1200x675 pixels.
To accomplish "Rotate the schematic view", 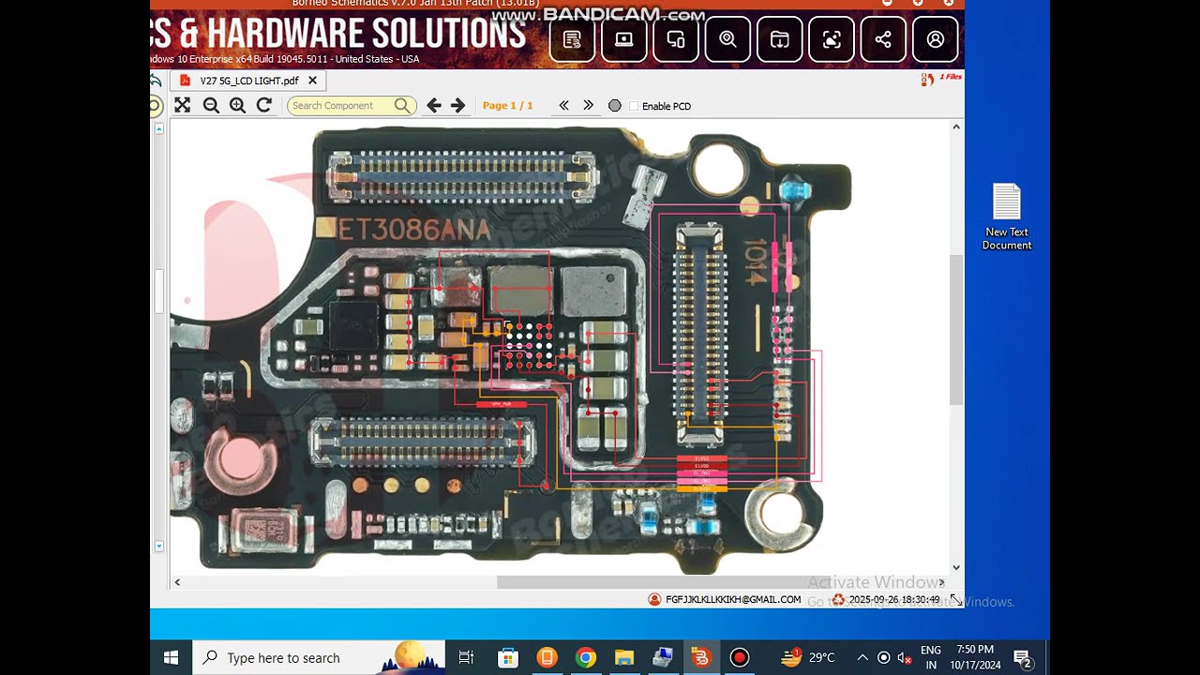I will click(264, 105).
